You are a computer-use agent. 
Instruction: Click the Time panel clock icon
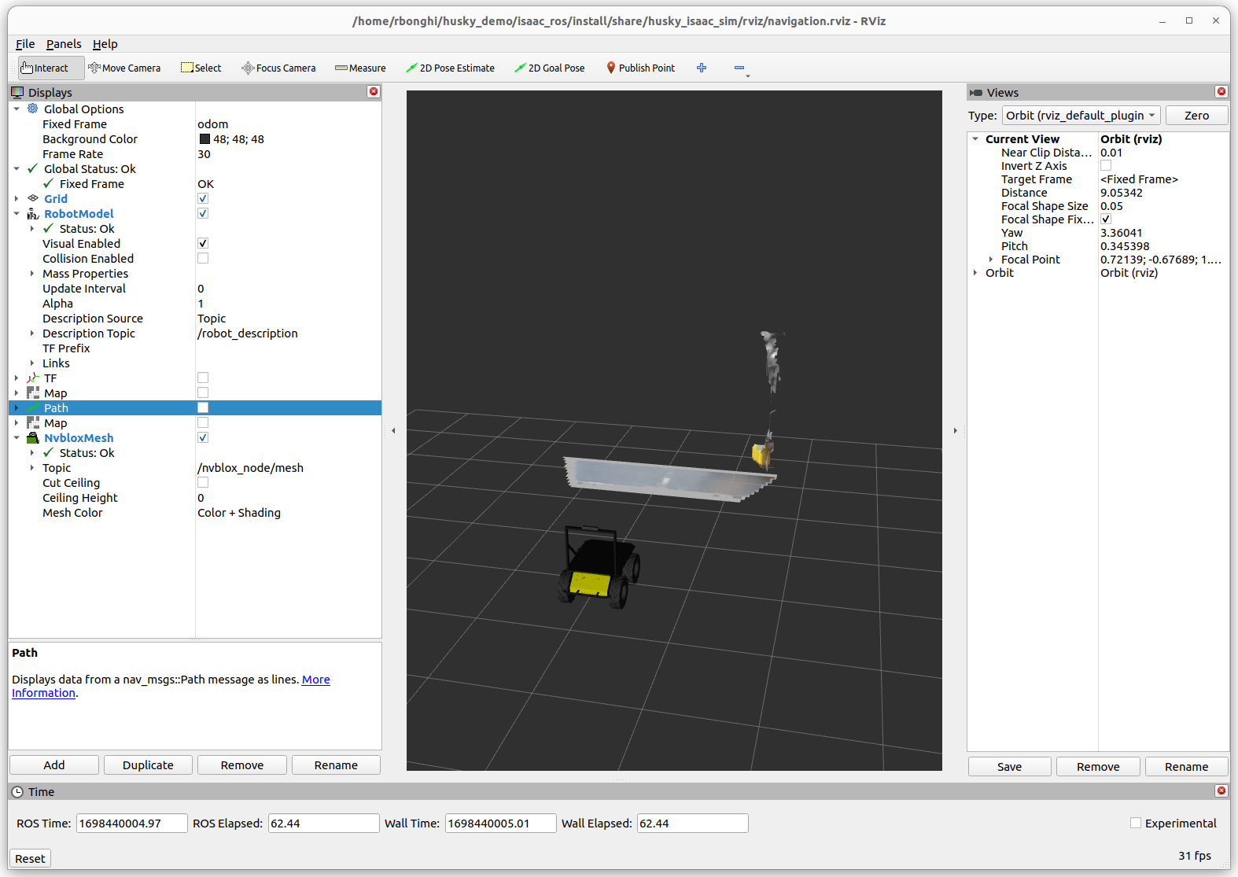17,792
